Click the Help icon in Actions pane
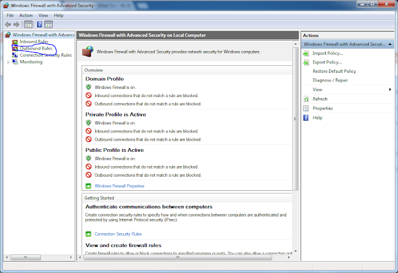Screen dimensions: 398x273 306,118
